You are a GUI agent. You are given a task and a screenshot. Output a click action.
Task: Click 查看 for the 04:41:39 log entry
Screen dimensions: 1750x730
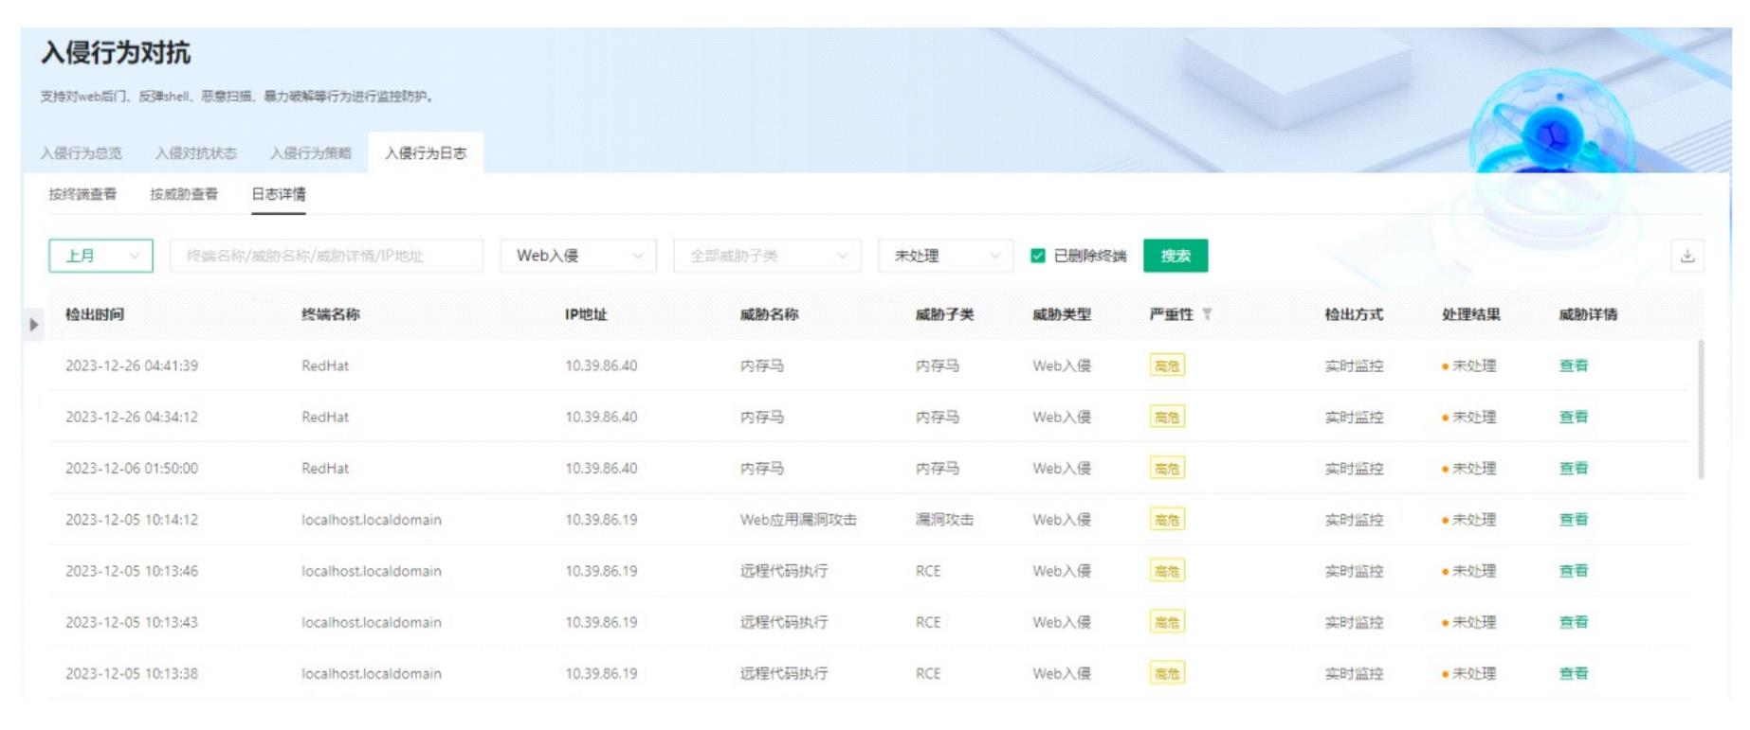tap(1574, 365)
